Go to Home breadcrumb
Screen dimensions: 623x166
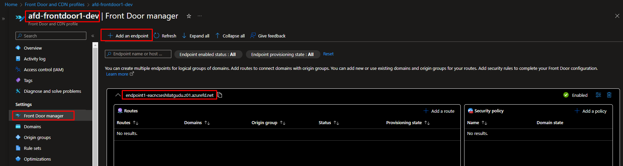point(11,4)
